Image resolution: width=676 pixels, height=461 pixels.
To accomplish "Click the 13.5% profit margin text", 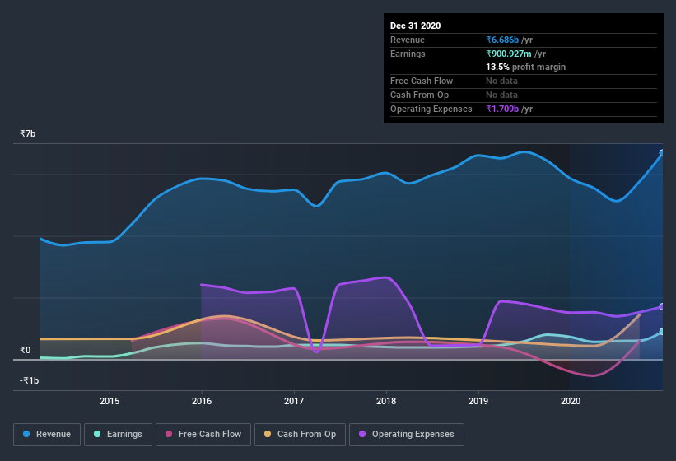I will coord(526,67).
